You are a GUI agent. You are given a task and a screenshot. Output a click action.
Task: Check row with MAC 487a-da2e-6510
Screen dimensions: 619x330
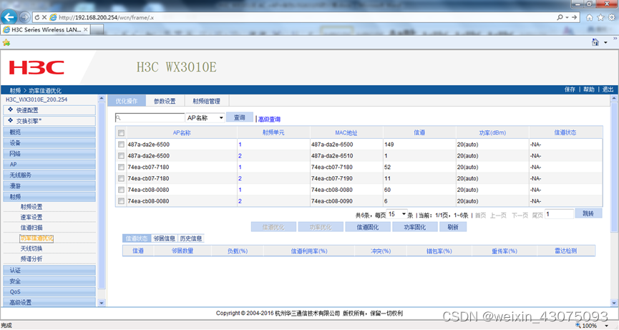click(121, 156)
